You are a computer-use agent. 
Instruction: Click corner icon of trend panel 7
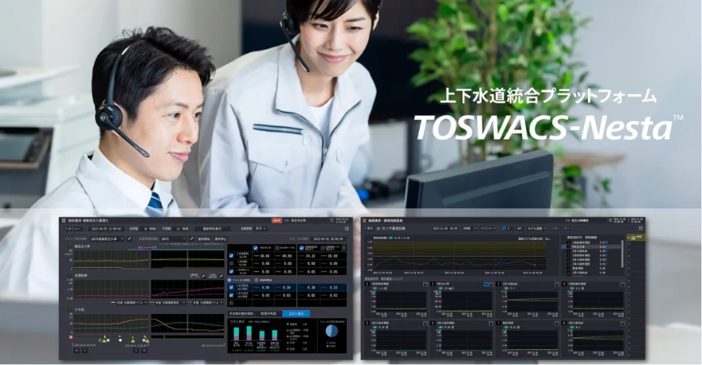pos(557,324)
